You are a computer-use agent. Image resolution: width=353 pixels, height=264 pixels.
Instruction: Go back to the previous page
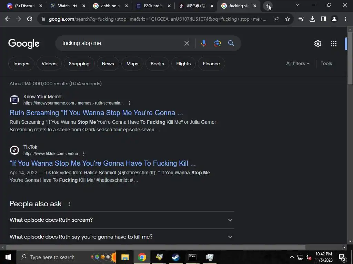point(8,19)
